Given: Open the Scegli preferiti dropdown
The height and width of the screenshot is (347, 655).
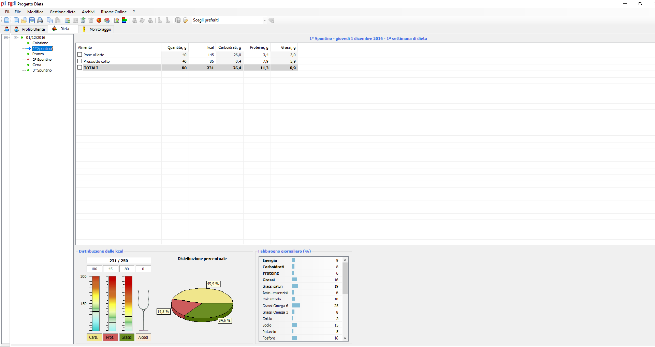Looking at the screenshot, I should click(x=265, y=20).
